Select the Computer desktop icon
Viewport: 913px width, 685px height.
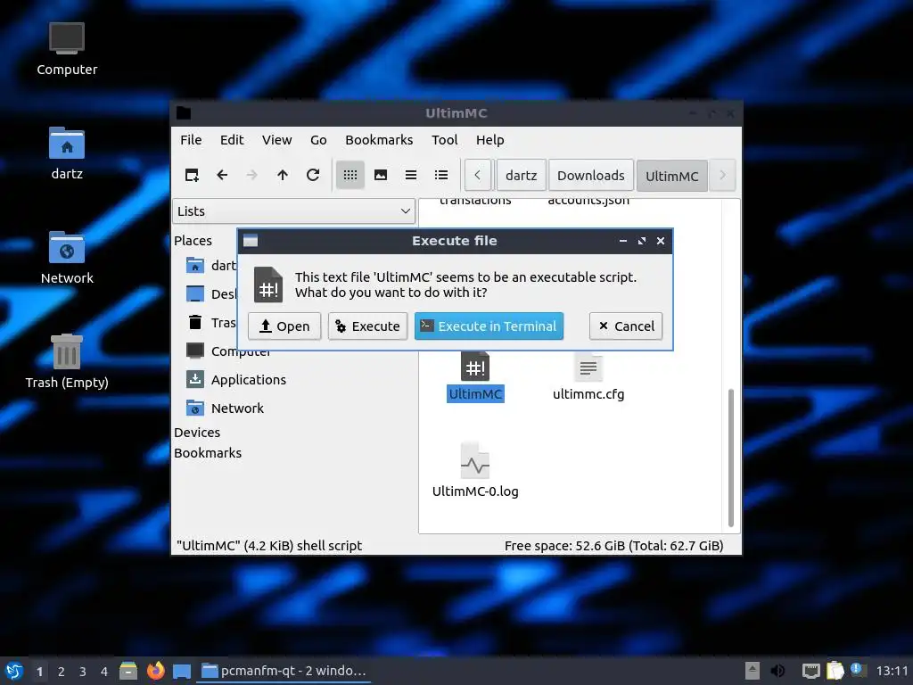coord(66,50)
